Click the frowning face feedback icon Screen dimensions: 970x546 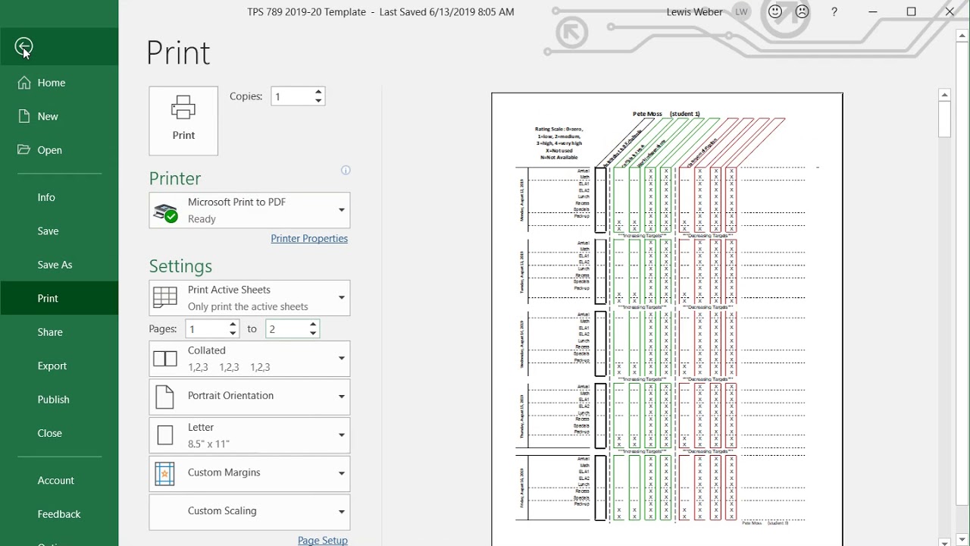pos(801,12)
